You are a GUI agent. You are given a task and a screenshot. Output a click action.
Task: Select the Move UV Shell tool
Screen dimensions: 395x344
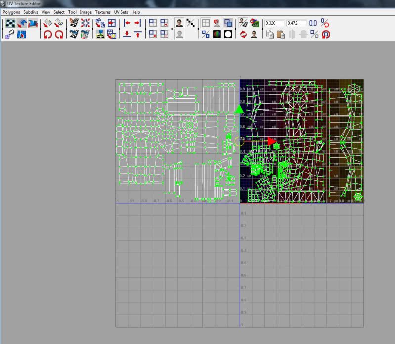(x=22, y=23)
